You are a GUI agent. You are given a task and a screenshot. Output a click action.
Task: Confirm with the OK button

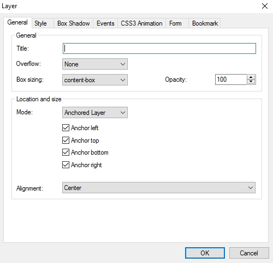coord(205,253)
